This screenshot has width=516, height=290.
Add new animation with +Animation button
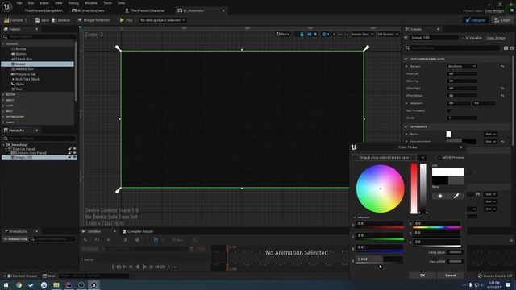click(x=15, y=239)
